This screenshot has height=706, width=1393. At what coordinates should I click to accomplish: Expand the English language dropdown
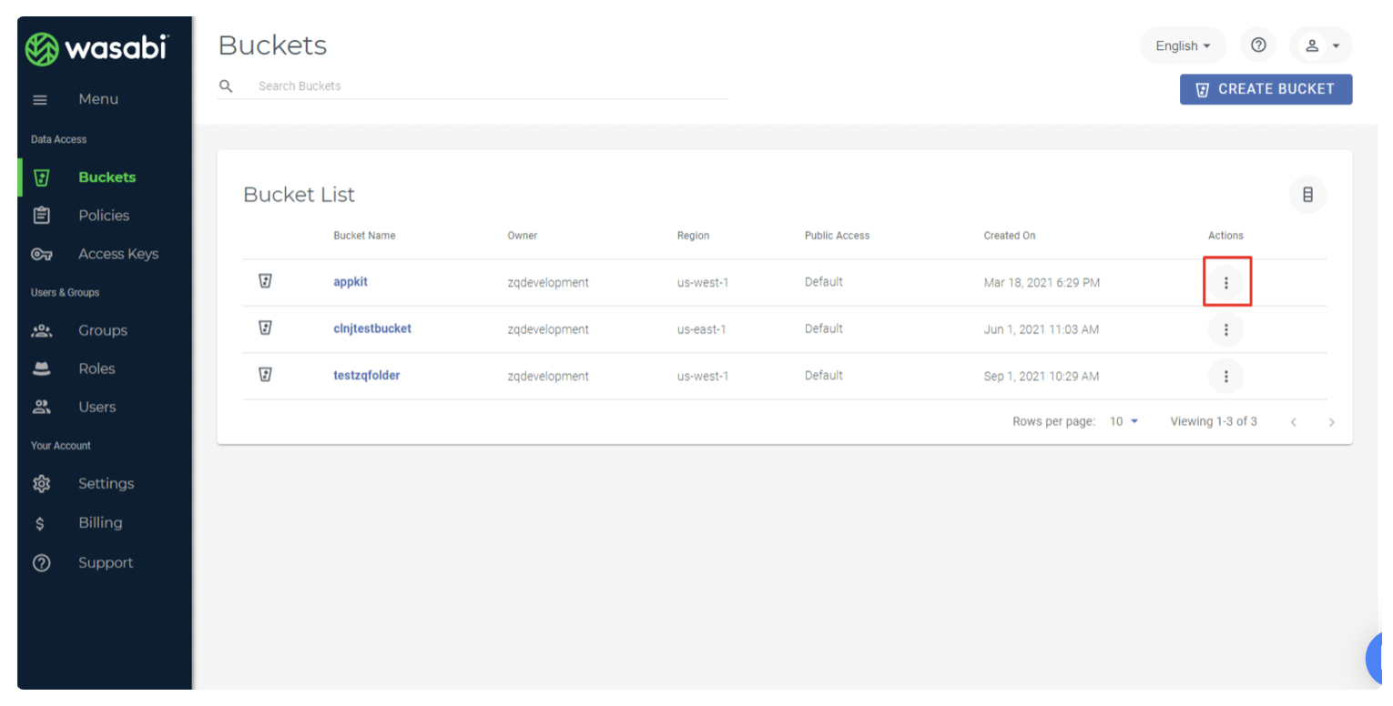(x=1183, y=45)
